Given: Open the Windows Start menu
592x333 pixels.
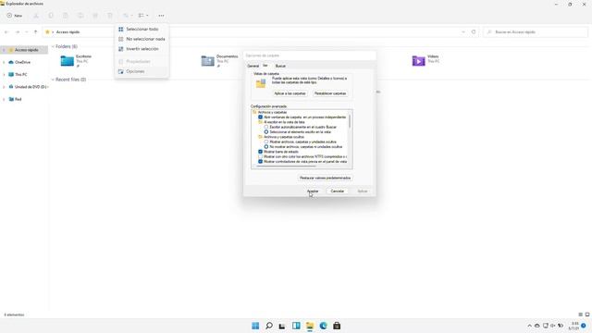Looking at the screenshot, I should click(255, 326).
